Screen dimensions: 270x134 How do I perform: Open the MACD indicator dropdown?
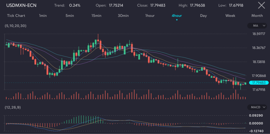257,107
